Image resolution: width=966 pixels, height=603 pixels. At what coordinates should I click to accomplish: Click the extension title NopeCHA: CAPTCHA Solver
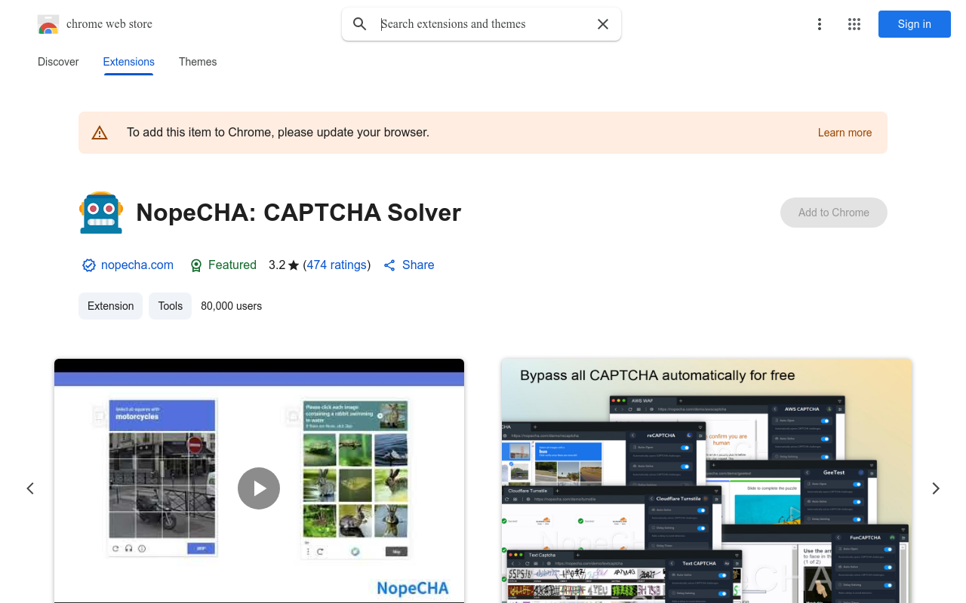[299, 213]
